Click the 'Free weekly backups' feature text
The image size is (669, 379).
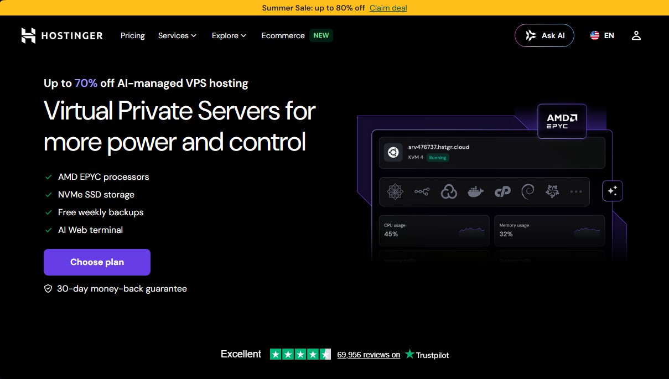[101, 212]
